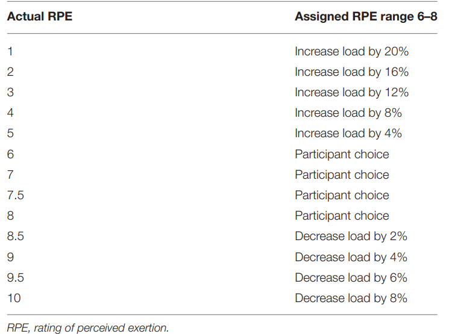
Task: Select the "Increase load by 20%" cell
Action: (x=352, y=52)
